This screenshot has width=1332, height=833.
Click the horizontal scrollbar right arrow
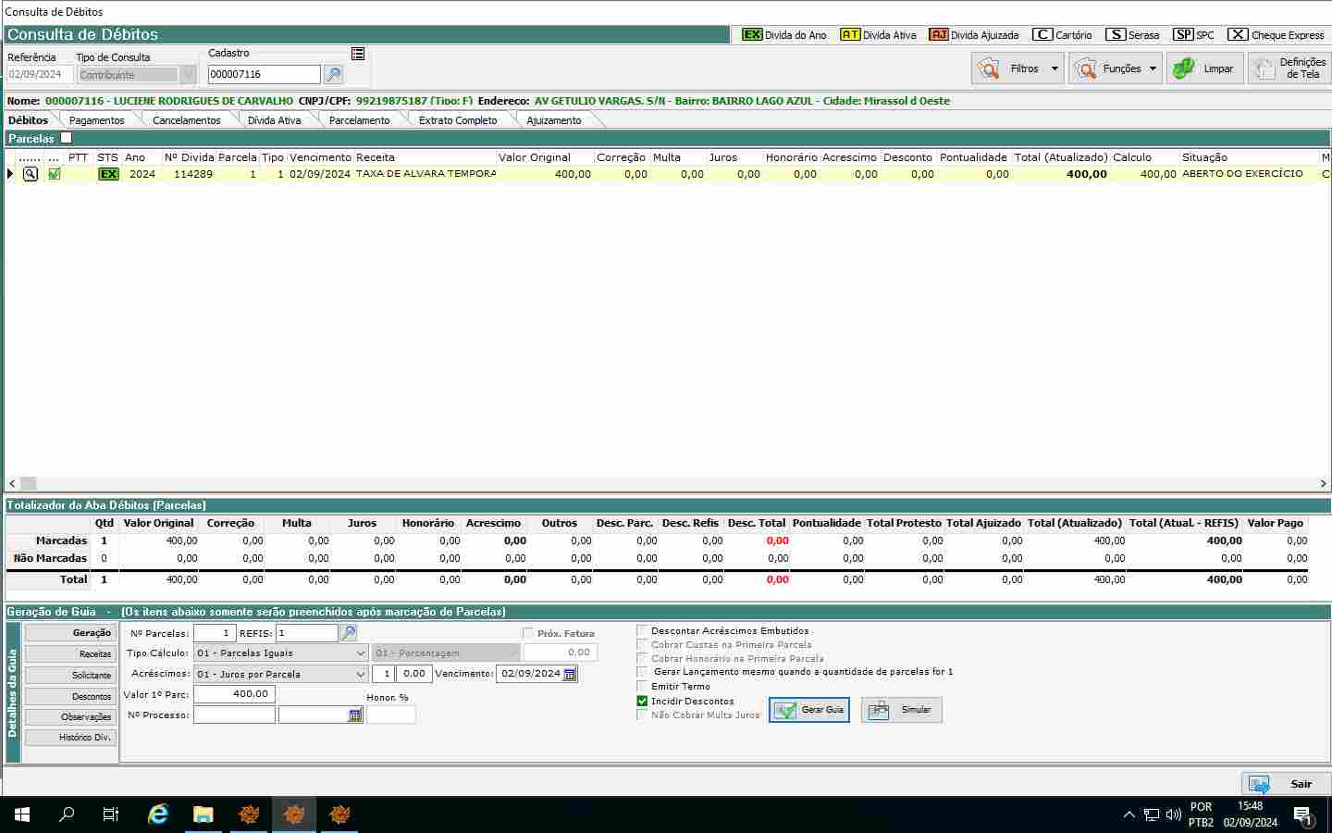(1324, 483)
